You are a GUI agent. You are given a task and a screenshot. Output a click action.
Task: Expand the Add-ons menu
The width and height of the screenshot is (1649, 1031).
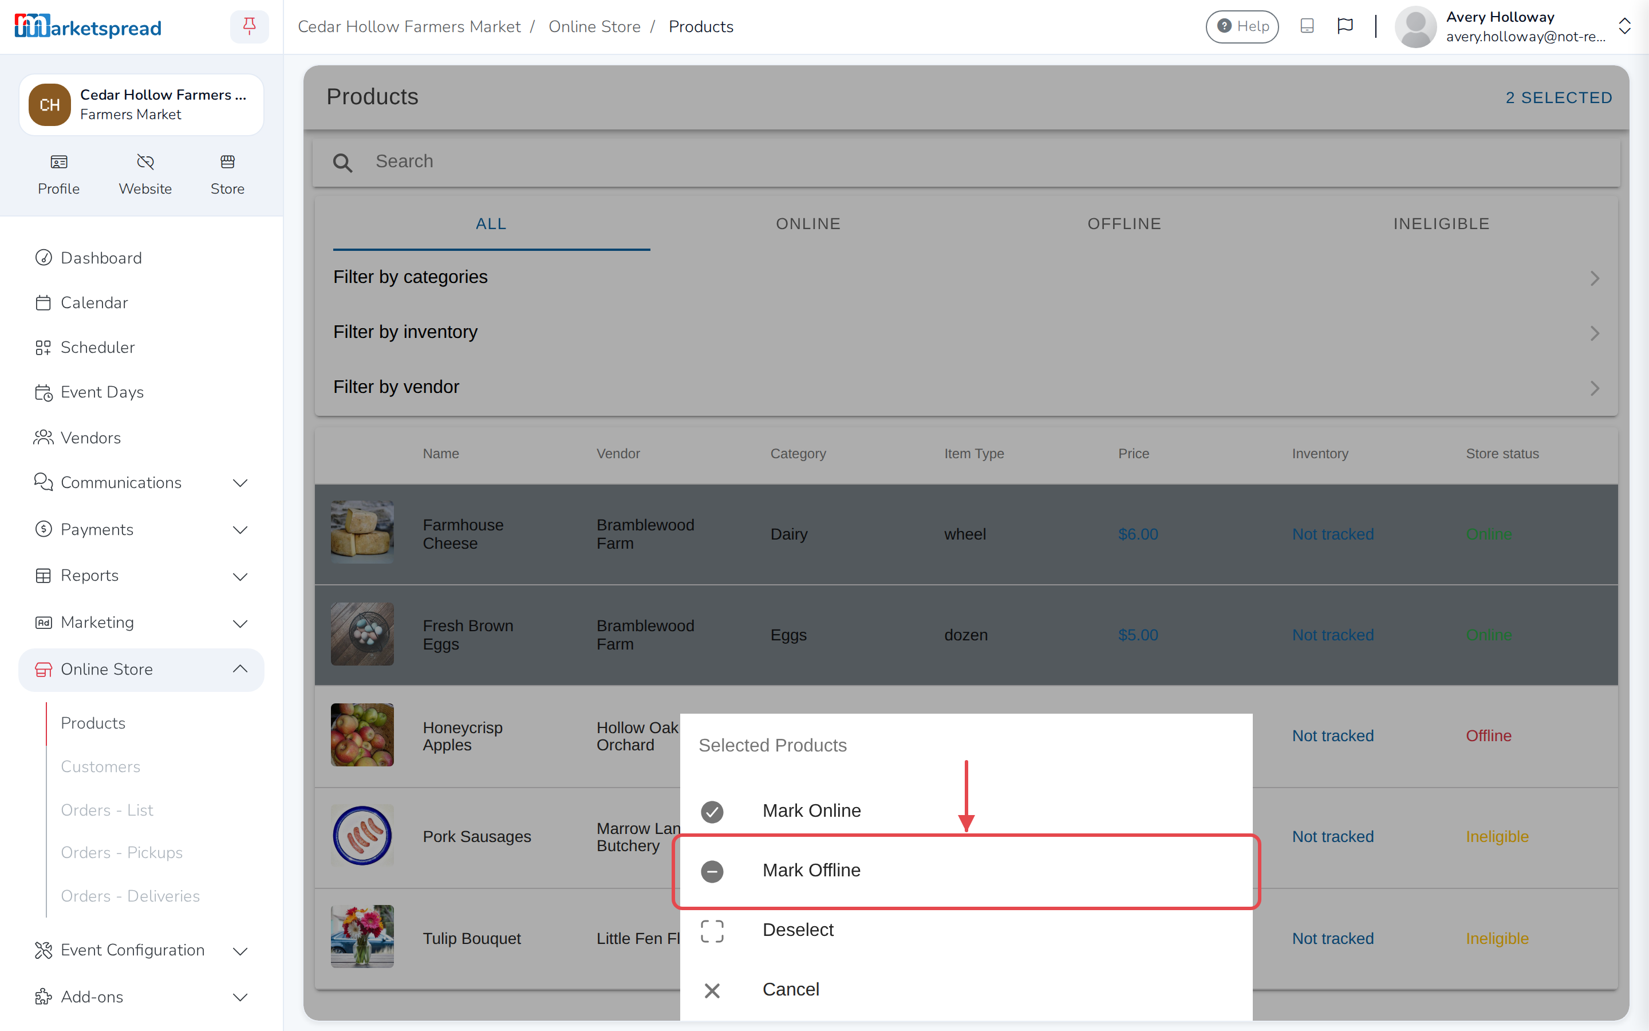point(141,997)
